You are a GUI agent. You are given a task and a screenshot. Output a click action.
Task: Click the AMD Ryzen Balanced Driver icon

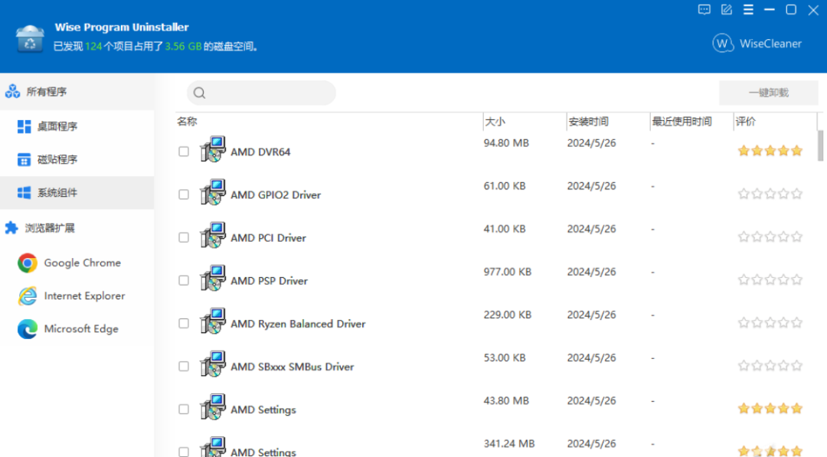pos(213,321)
